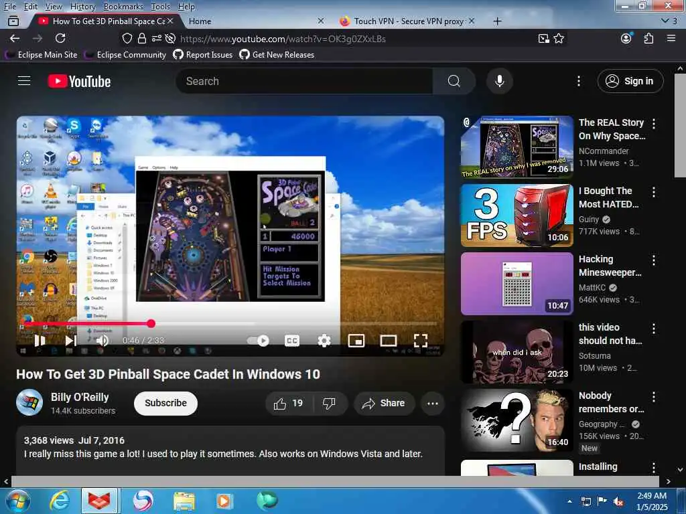Open more actions menu below video

432,403
